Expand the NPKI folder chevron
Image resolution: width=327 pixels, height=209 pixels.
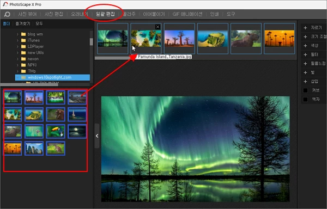tap(17, 65)
